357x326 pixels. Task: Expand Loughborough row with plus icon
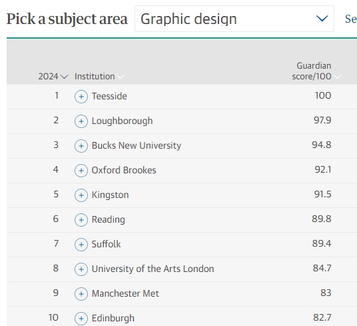[81, 121]
